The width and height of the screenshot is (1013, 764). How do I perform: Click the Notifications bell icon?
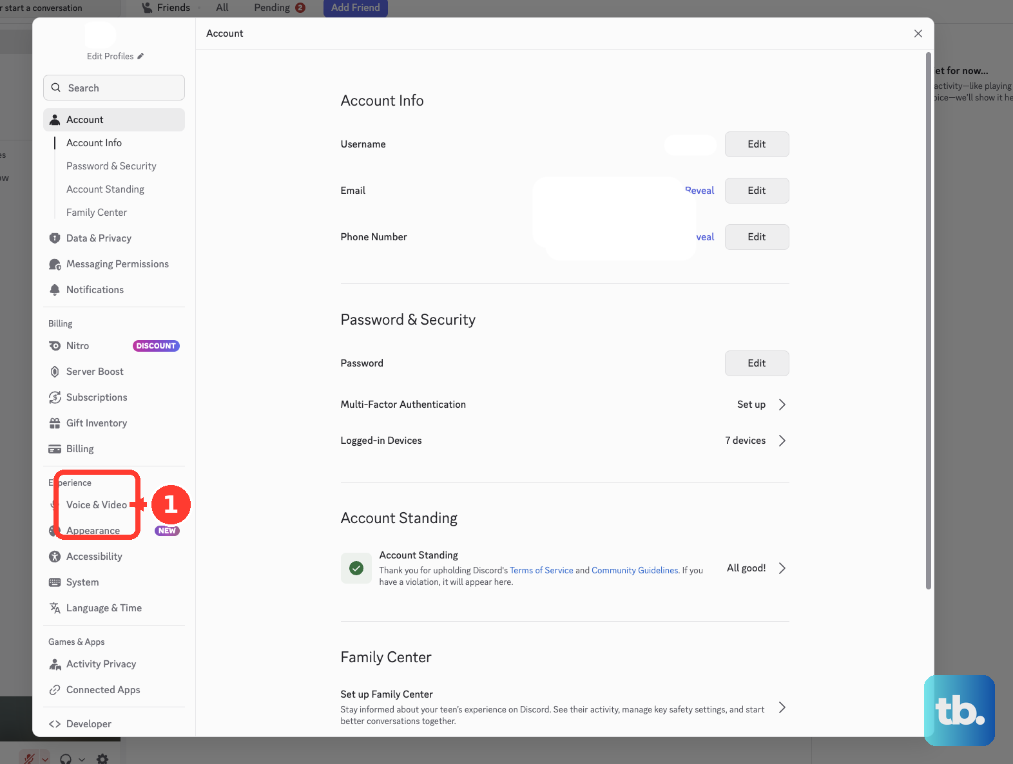(x=55, y=290)
